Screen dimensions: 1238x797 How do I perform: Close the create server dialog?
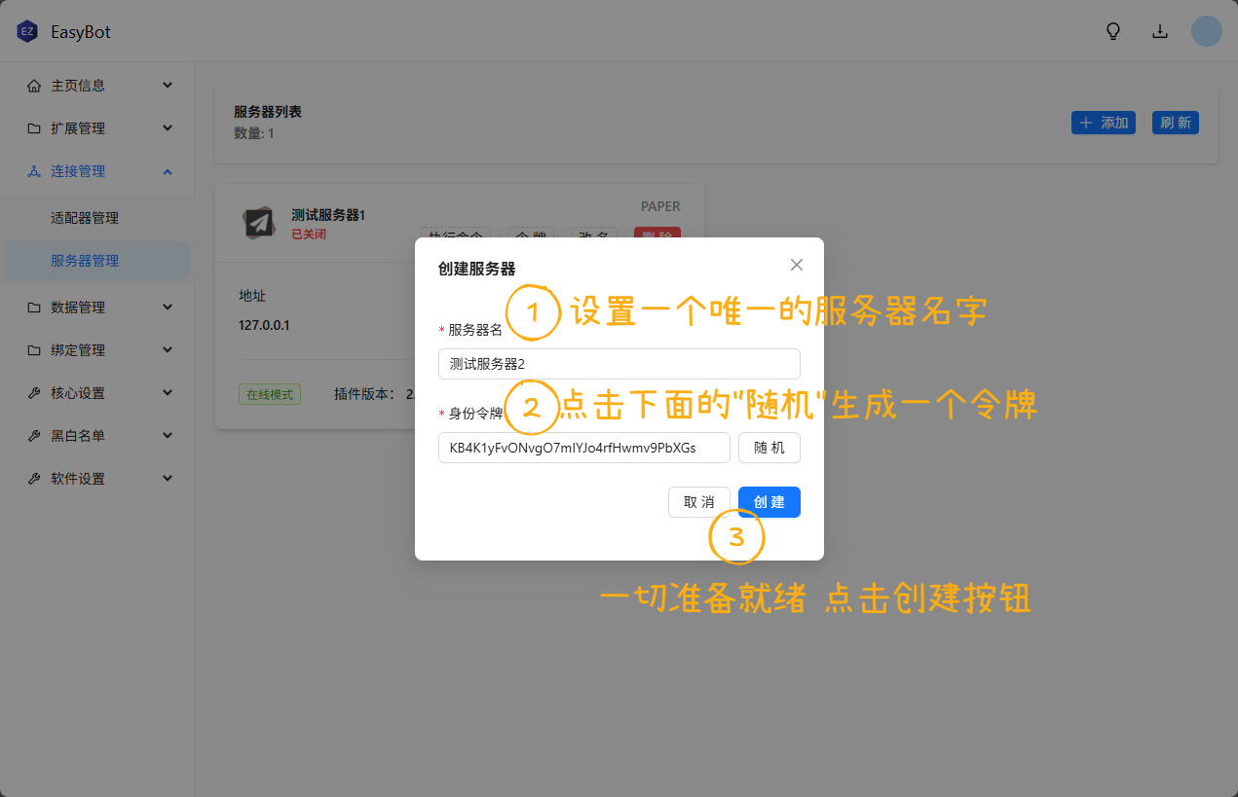(x=797, y=265)
